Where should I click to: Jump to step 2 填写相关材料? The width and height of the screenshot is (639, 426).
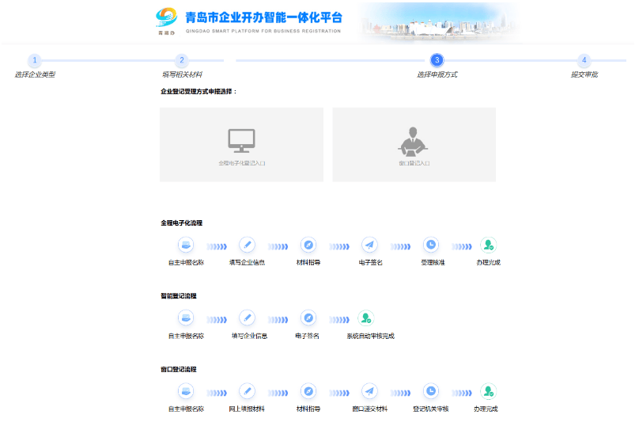coord(181,60)
